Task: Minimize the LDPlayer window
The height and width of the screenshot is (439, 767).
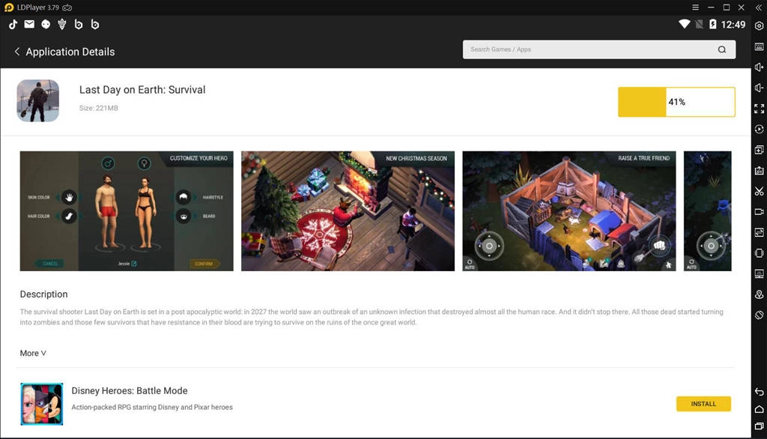Action: click(x=711, y=7)
